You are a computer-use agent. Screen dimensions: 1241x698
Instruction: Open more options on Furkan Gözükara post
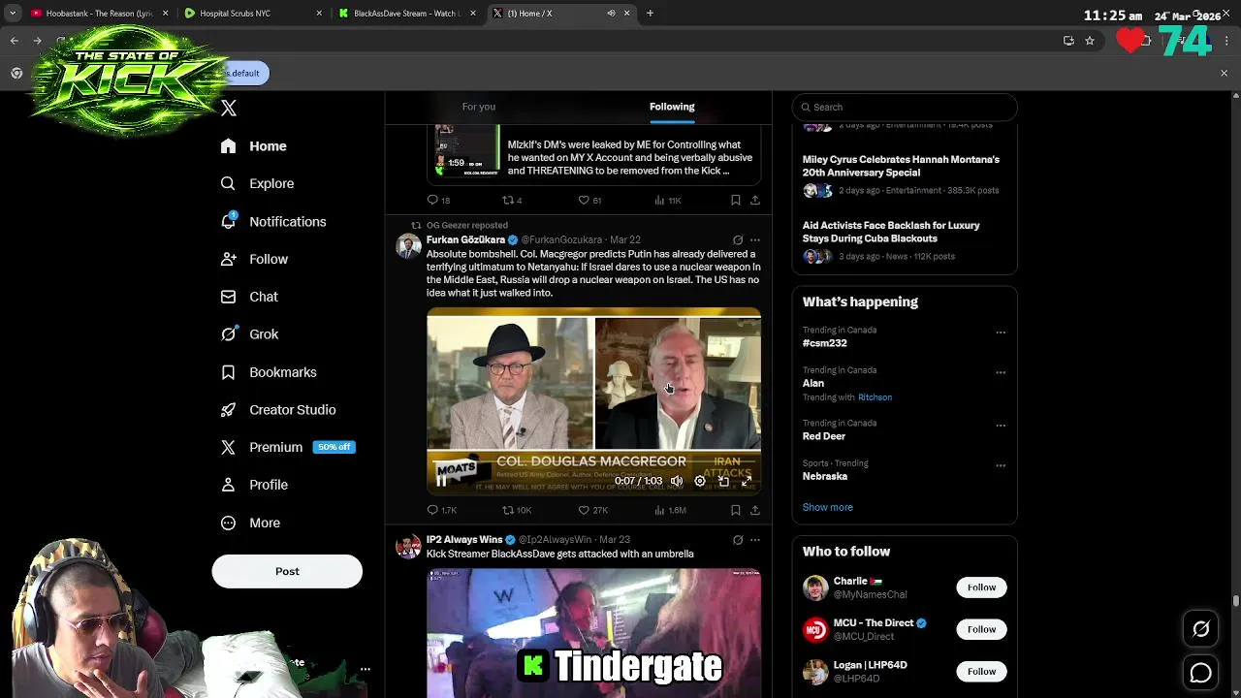pos(755,239)
